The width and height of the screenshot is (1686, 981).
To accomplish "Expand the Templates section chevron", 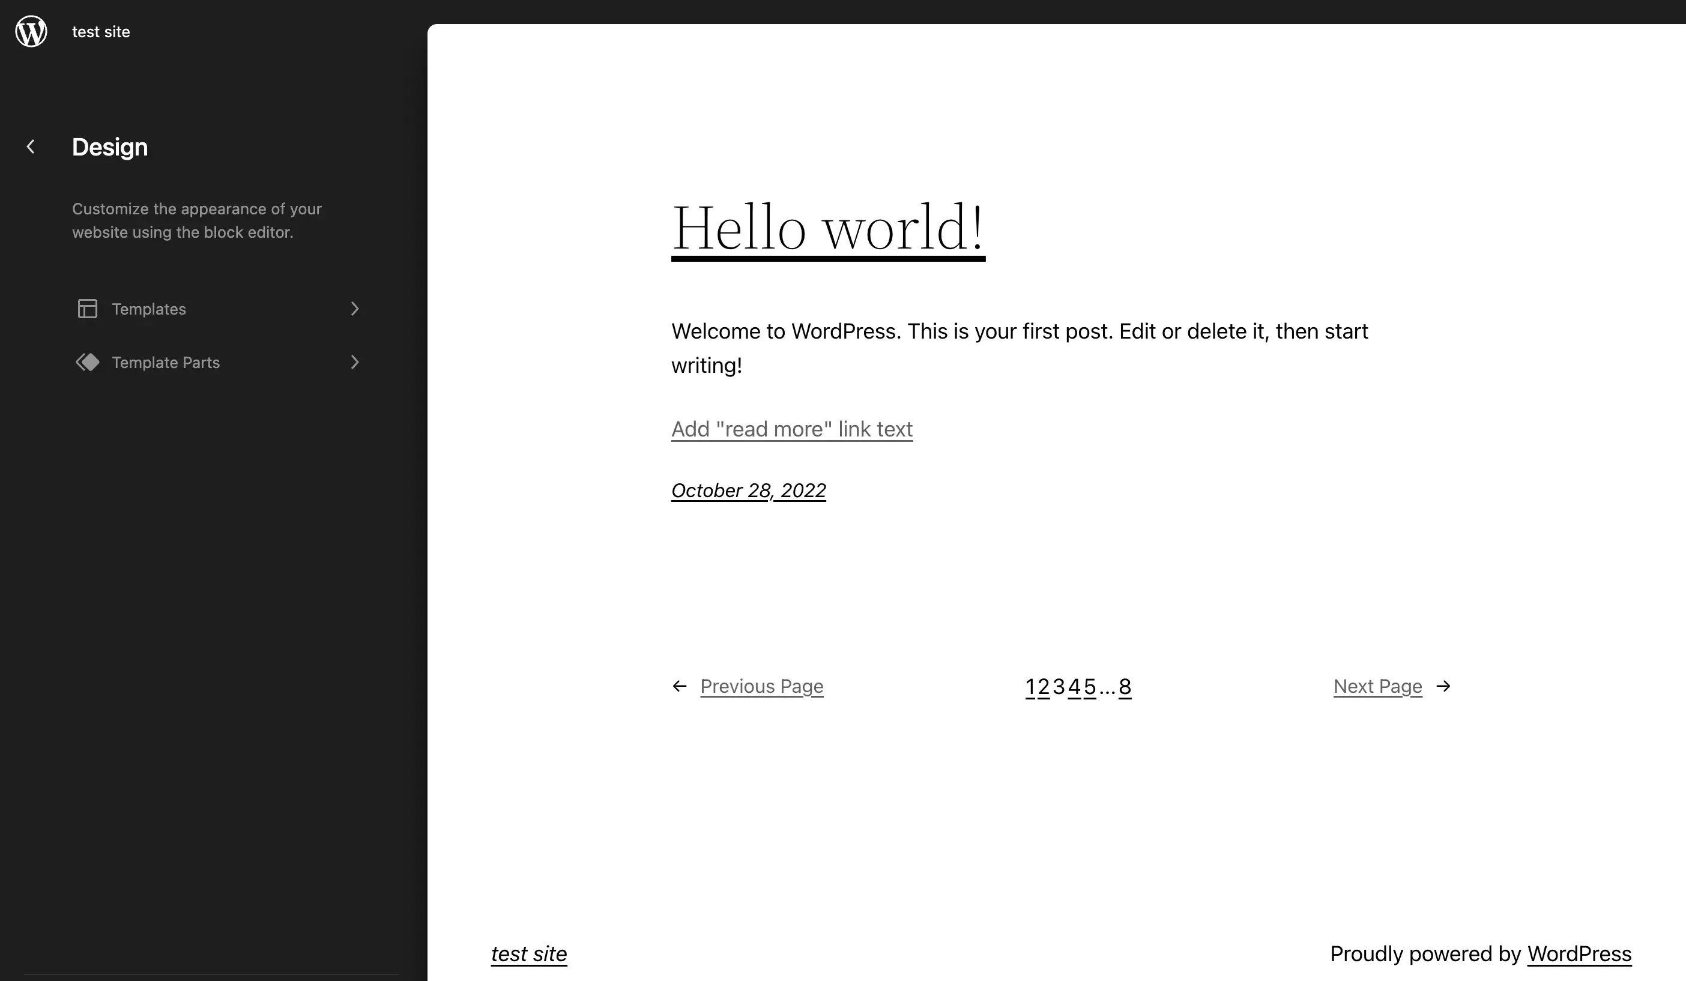I will coord(354,309).
